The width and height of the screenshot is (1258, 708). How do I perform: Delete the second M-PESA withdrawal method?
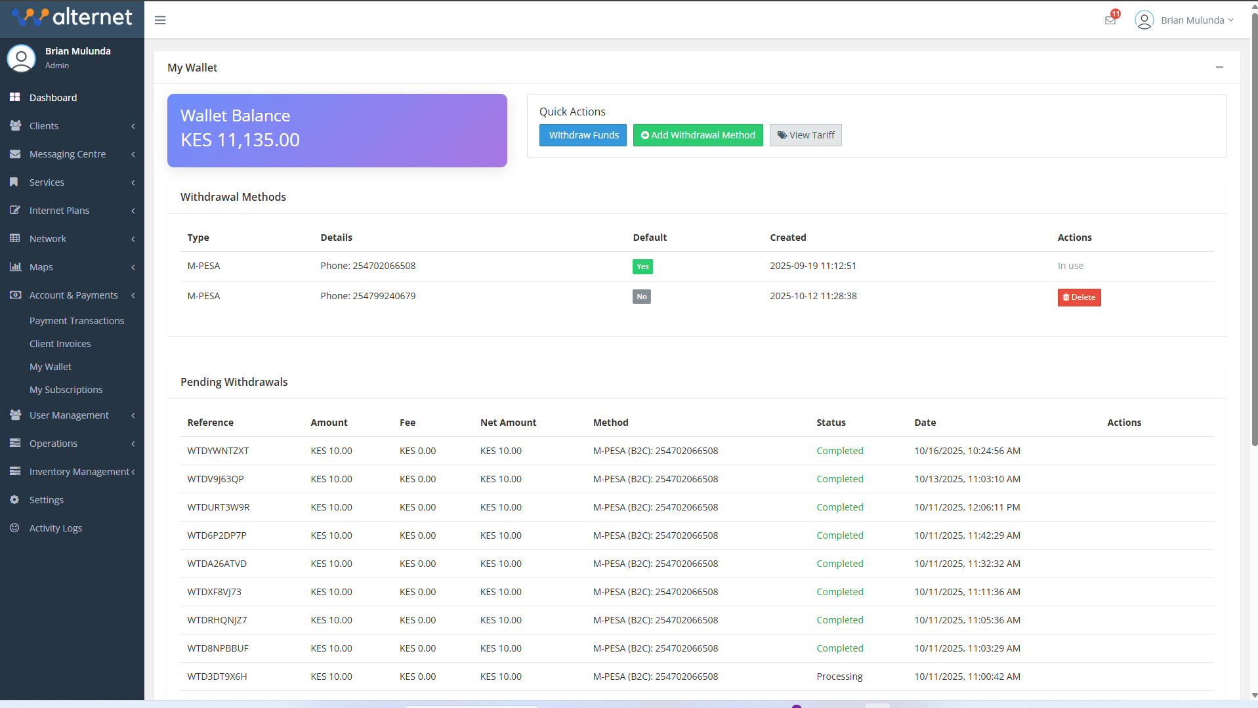click(1079, 297)
